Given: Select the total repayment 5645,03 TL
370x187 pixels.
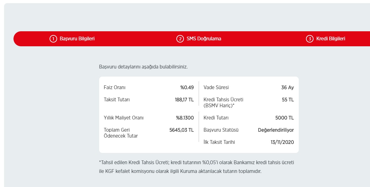Looking at the screenshot, I should click(x=181, y=130).
